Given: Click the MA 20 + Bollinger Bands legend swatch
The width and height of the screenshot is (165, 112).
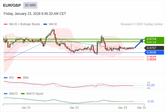Looking at the screenshot, I should point(6,24).
